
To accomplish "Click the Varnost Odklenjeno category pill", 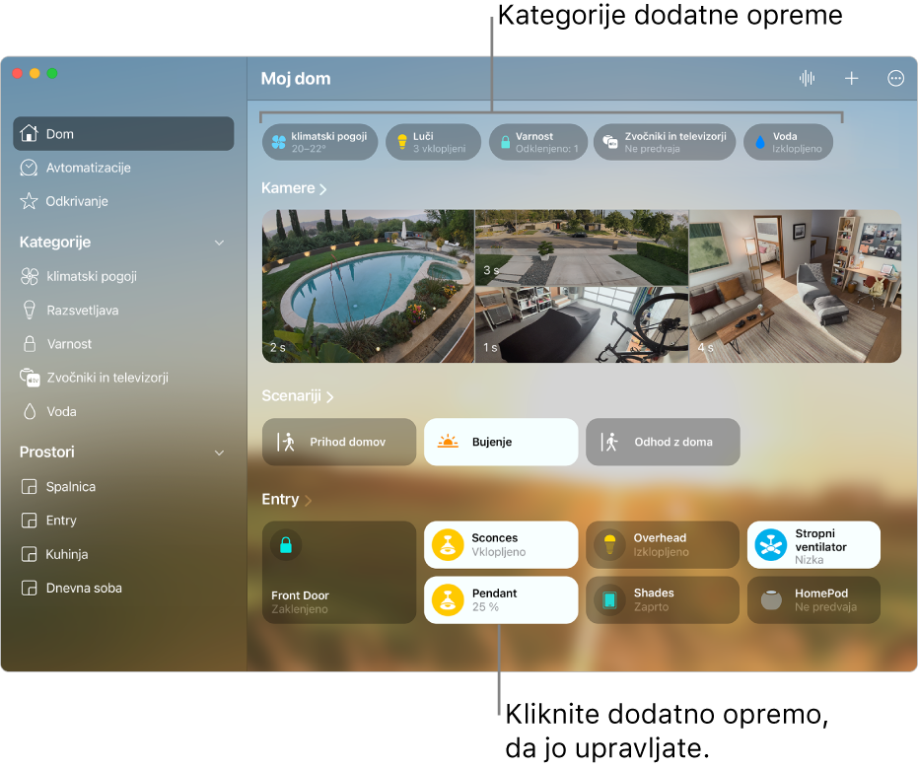I will point(538,142).
